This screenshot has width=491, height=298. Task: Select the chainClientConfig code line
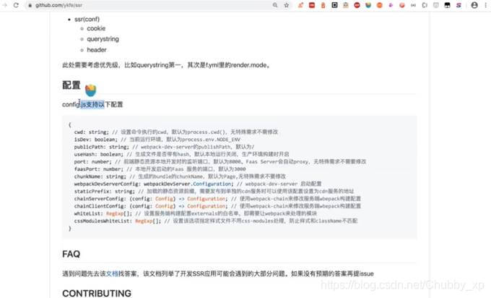pyautogui.click(x=217, y=206)
